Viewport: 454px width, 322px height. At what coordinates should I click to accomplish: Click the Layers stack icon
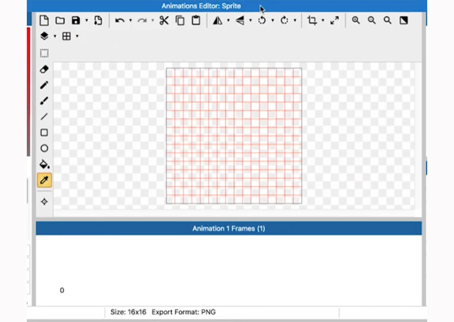pyautogui.click(x=44, y=36)
